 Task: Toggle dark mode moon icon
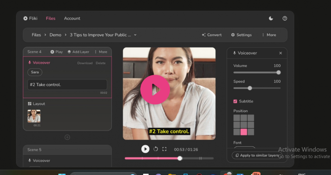pos(271,18)
